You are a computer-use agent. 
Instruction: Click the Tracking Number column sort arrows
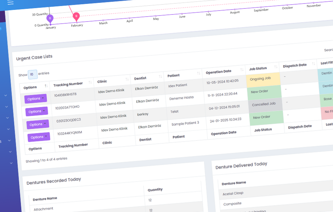[90, 82]
